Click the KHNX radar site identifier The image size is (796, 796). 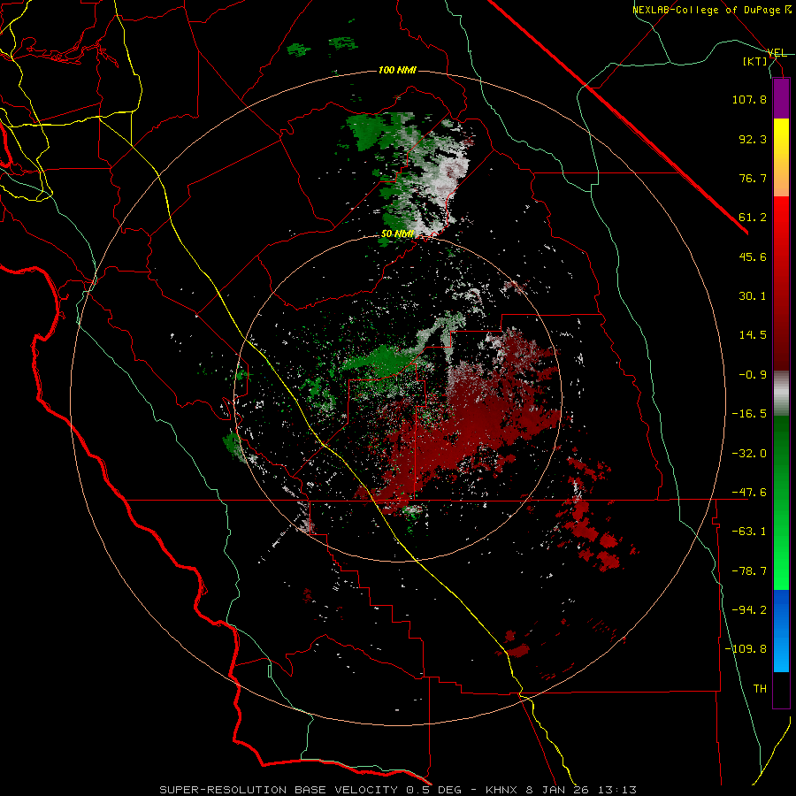click(x=503, y=790)
